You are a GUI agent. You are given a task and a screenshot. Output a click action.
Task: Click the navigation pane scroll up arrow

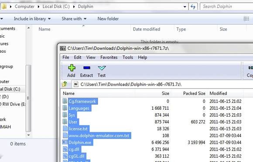(x=28, y=28)
